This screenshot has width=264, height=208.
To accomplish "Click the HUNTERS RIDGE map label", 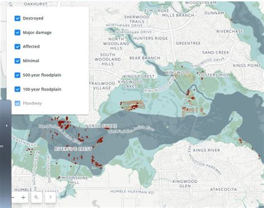I will (150, 38).
